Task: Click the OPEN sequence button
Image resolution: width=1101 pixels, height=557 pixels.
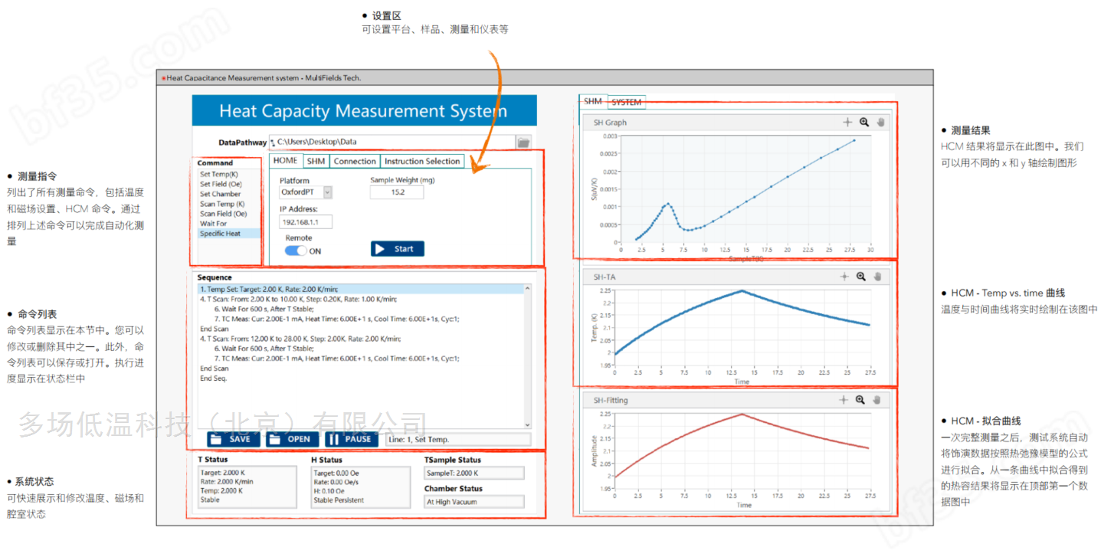Action: coord(293,439)
